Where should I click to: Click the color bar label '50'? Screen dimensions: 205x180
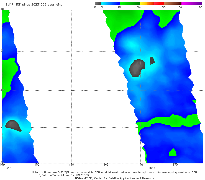pyautogui.click(x=164, y=7)
